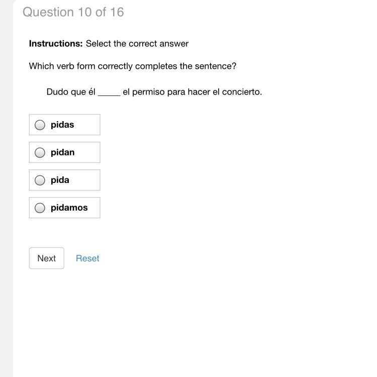Screen dimensions: 377x377
Task: Click the "Question 10 of 16" heading
Action: coord(73,12)
